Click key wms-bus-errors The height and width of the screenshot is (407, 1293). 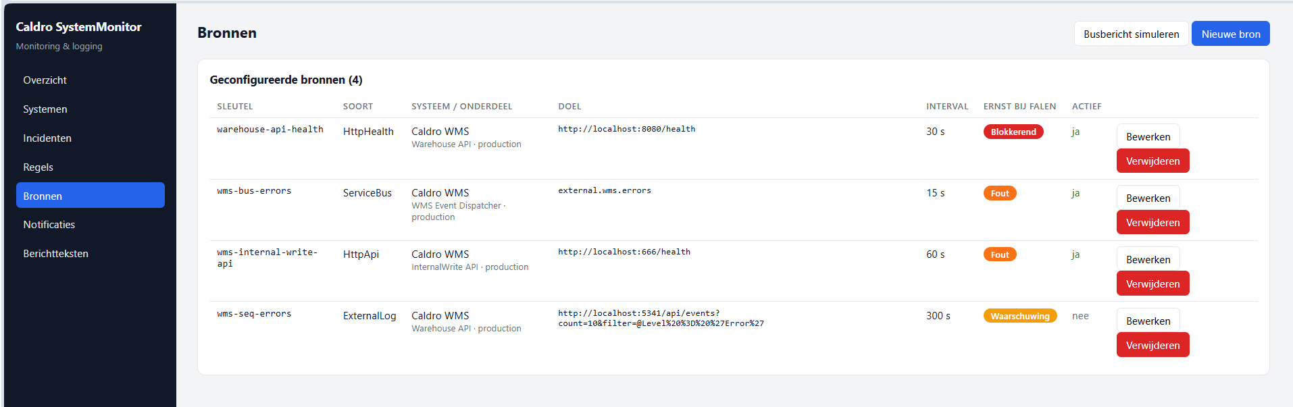click(x=254, y=191)
